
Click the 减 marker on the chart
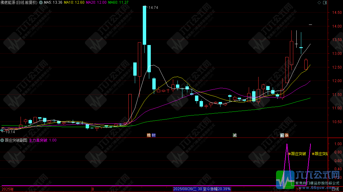(x=235, y=135)
